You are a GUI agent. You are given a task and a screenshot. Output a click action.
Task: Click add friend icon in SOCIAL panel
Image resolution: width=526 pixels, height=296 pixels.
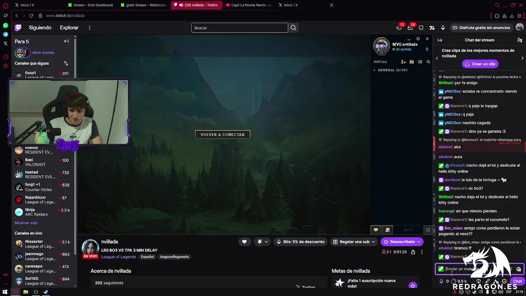(x=403, y=62)
